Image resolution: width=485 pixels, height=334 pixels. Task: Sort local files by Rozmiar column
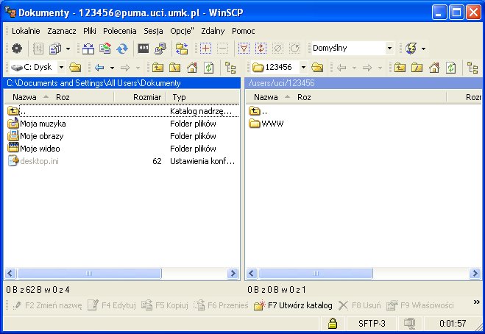[140, 97]
